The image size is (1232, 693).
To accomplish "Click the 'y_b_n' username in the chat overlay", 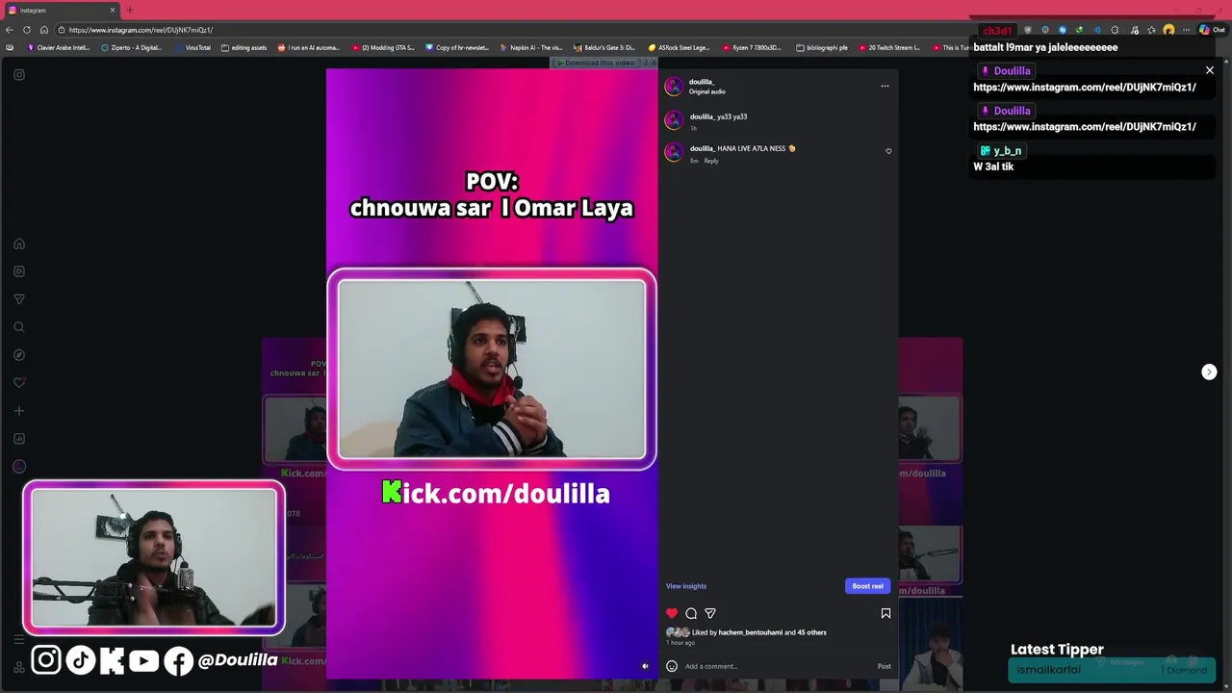I will [1007, 151].
